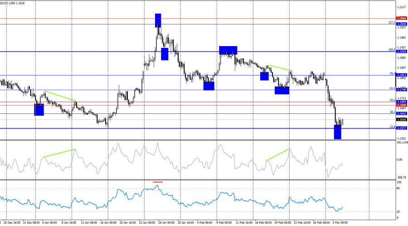The height and width of the screenshot is (226, 408).
Task: Click the 4 Feb 08:00 time label
Action: [x=204, y=223]
